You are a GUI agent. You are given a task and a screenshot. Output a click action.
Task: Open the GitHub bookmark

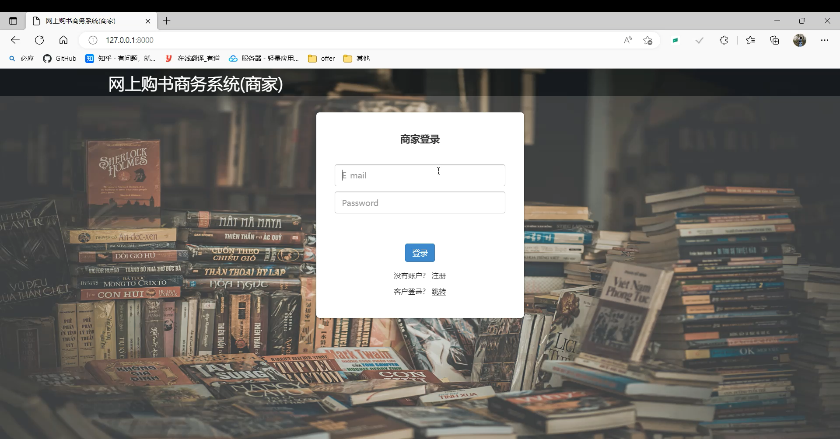click(59, 59)
